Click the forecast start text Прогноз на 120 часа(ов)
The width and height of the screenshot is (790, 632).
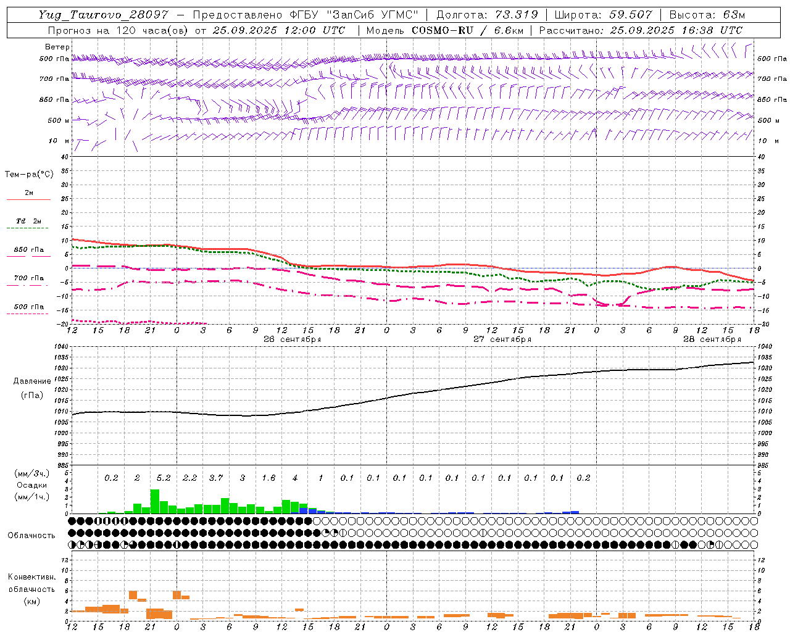tap(118, 30)
